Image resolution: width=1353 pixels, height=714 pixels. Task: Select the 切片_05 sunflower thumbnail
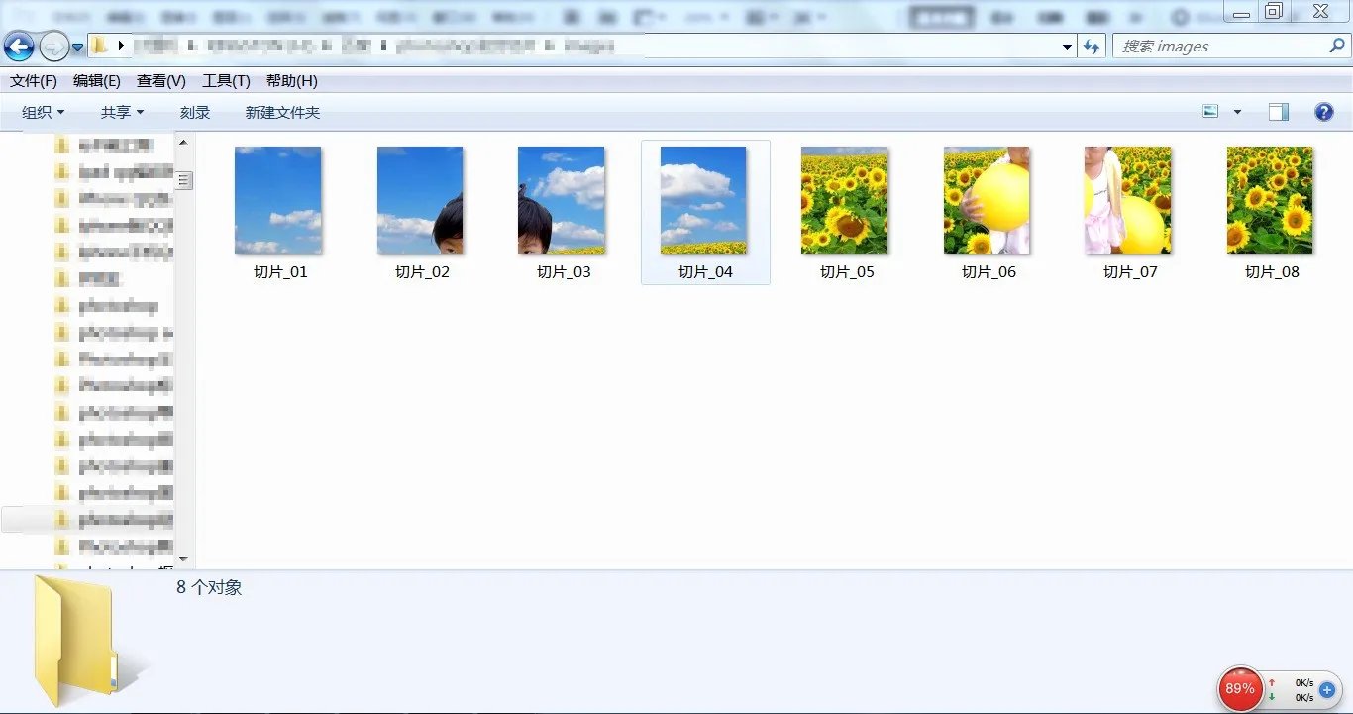click(844, 200)
